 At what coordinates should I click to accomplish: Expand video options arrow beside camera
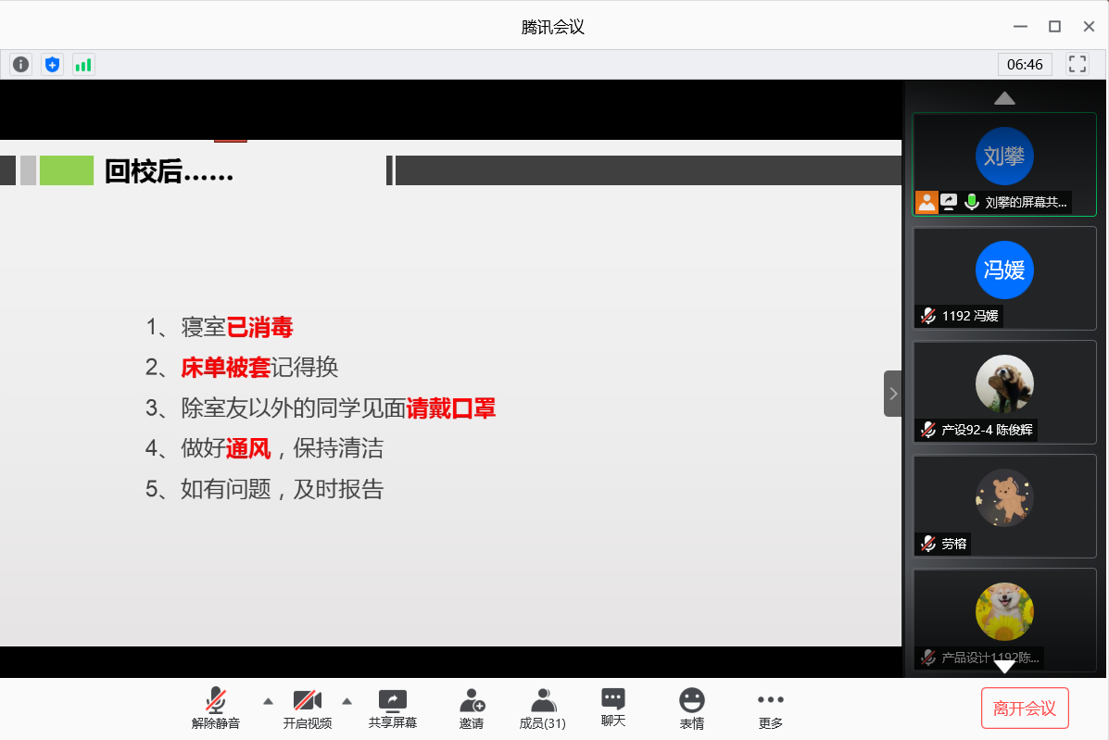pyautogui.click(x=347, y=700)
